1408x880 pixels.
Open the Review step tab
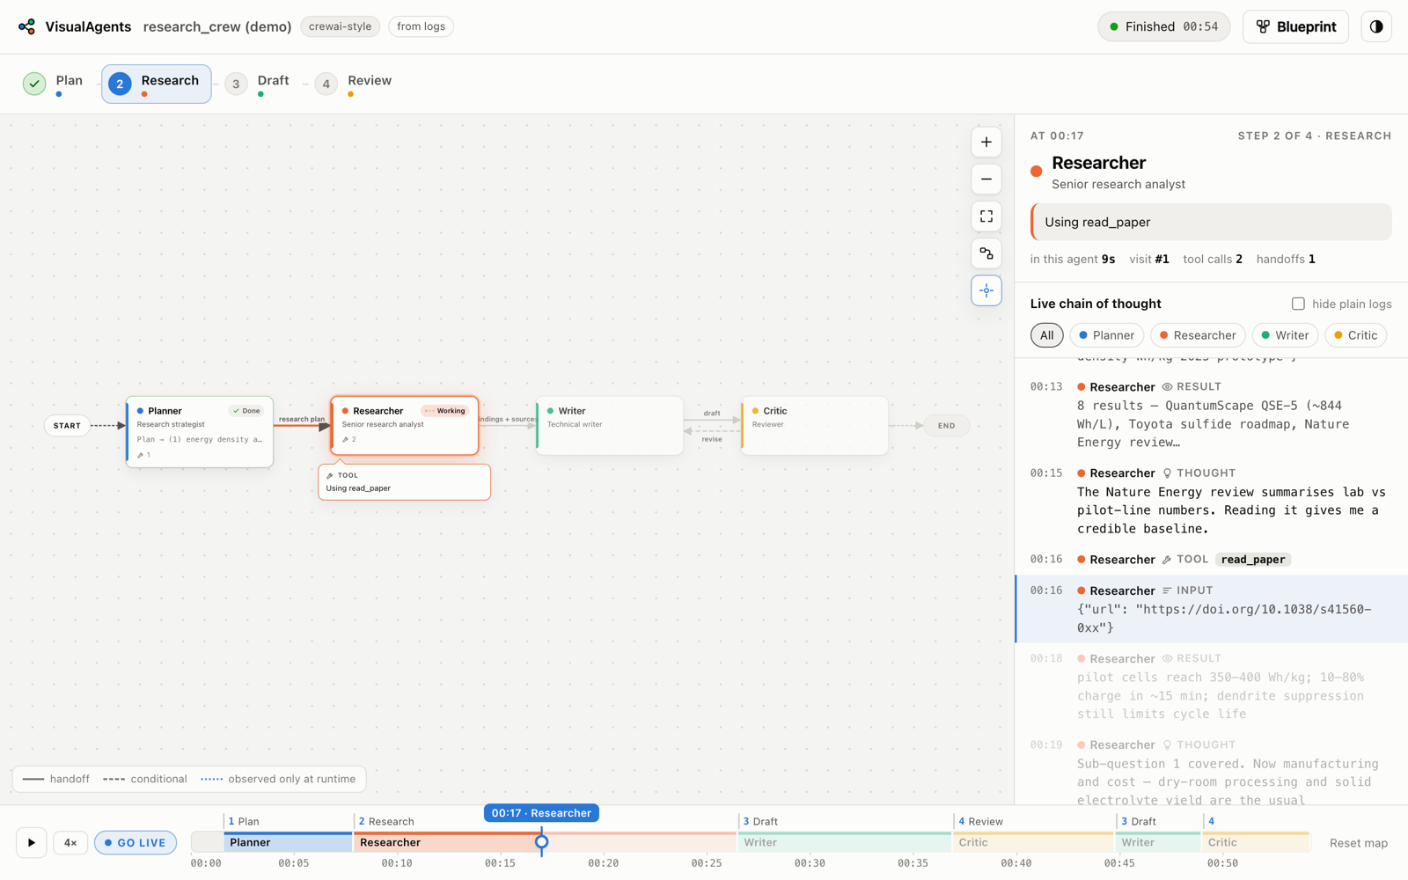pyautogui.click(x=354, y=84)
